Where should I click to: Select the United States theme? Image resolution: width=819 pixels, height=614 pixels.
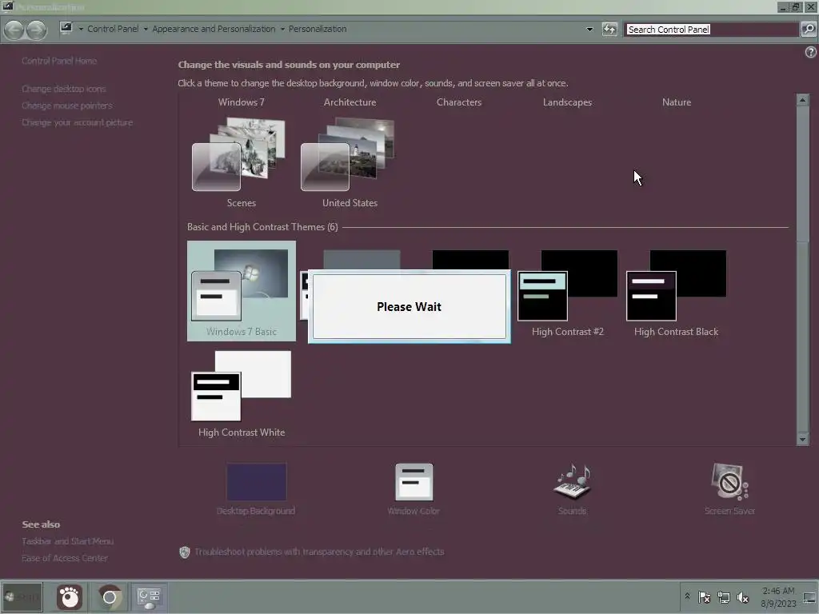(350, 161)
